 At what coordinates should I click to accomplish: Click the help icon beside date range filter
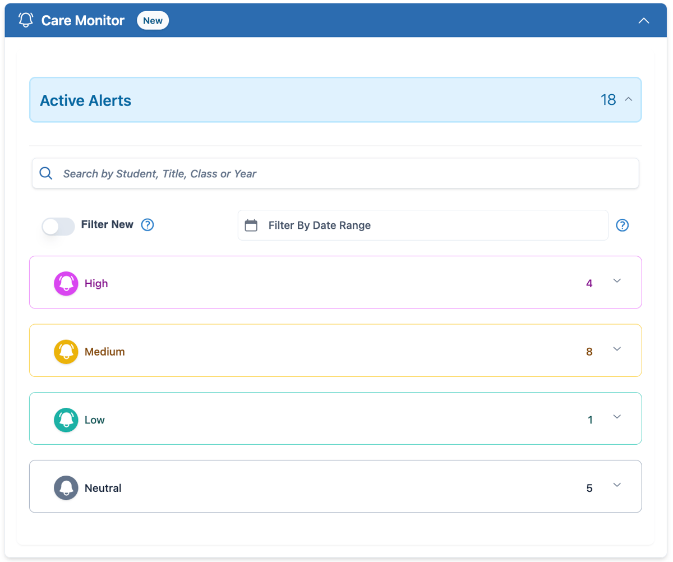(x=623, y=225)
